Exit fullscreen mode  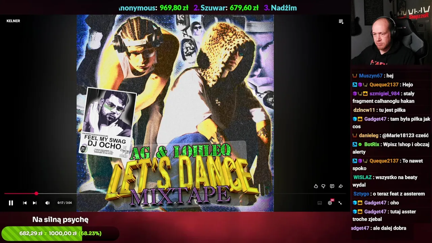click(x=340, y=203)
